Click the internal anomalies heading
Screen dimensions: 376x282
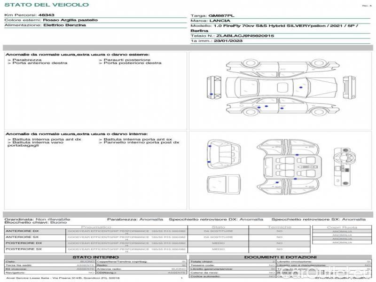point(77,134)
